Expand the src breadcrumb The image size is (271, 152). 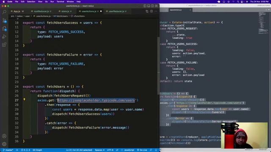click(12, 16)
